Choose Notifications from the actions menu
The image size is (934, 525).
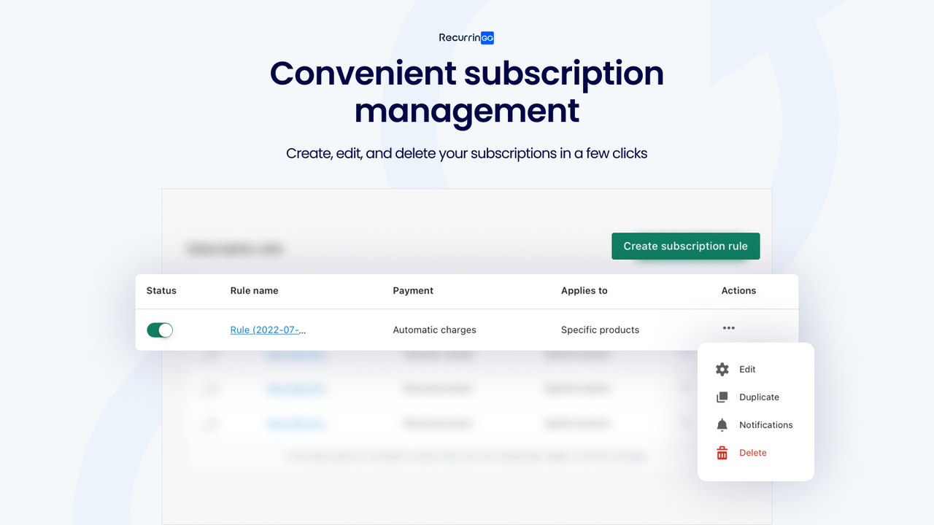(765, 425)
